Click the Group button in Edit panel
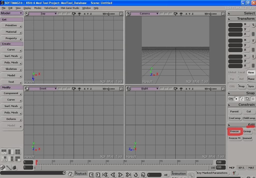The height and width of the screenshot is (178, 256). coord(247,131)
